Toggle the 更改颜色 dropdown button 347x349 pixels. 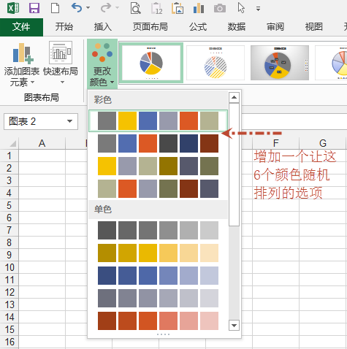(102, 64)
